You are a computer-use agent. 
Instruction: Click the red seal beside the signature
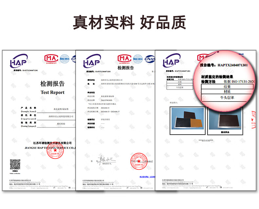pos(138,161)
